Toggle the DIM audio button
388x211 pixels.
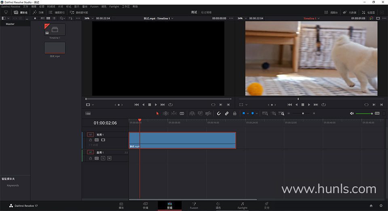point(377,113)
